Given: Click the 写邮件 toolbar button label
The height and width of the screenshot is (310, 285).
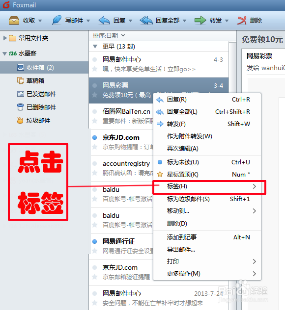Looking at the screenshot, I should click(x=74, y=21).
